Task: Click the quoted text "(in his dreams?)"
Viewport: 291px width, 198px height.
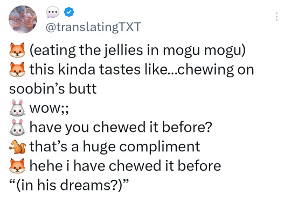Action: (69, 186)
